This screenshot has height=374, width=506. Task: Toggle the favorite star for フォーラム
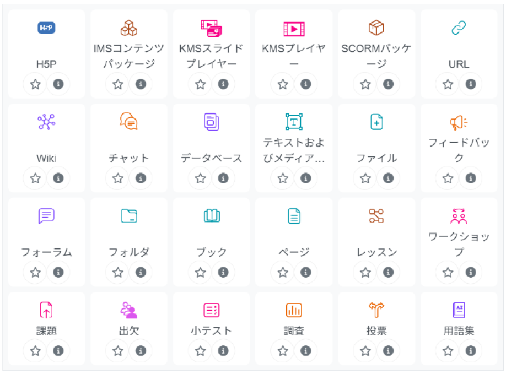tap(35, 273)
